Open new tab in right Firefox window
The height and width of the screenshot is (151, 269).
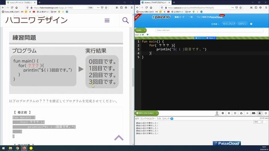(x=174, y=3)
